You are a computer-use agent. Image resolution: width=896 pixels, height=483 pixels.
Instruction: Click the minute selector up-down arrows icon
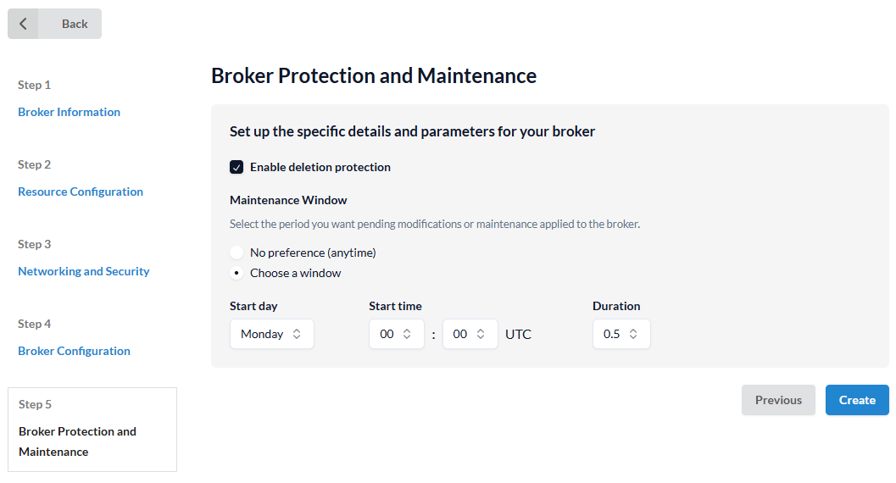click(x=481, y=334)
